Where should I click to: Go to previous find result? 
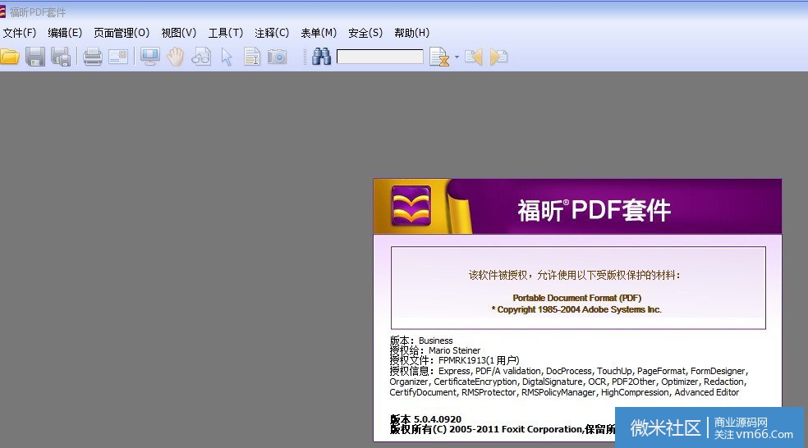[x=473, y=57]
